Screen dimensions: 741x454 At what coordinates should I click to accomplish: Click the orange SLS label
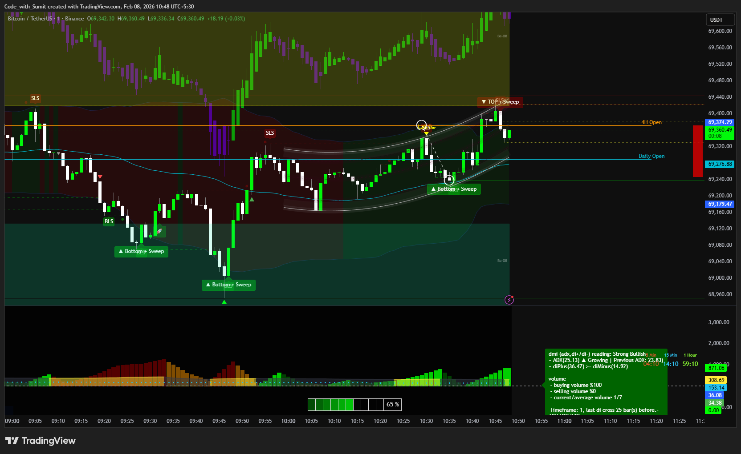click(35, 98)
